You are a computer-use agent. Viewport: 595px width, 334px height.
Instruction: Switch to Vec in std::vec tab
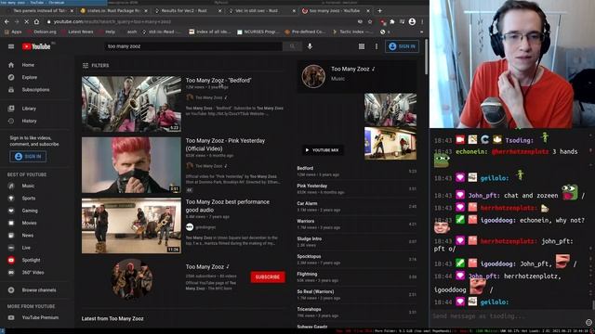[262, 11]
